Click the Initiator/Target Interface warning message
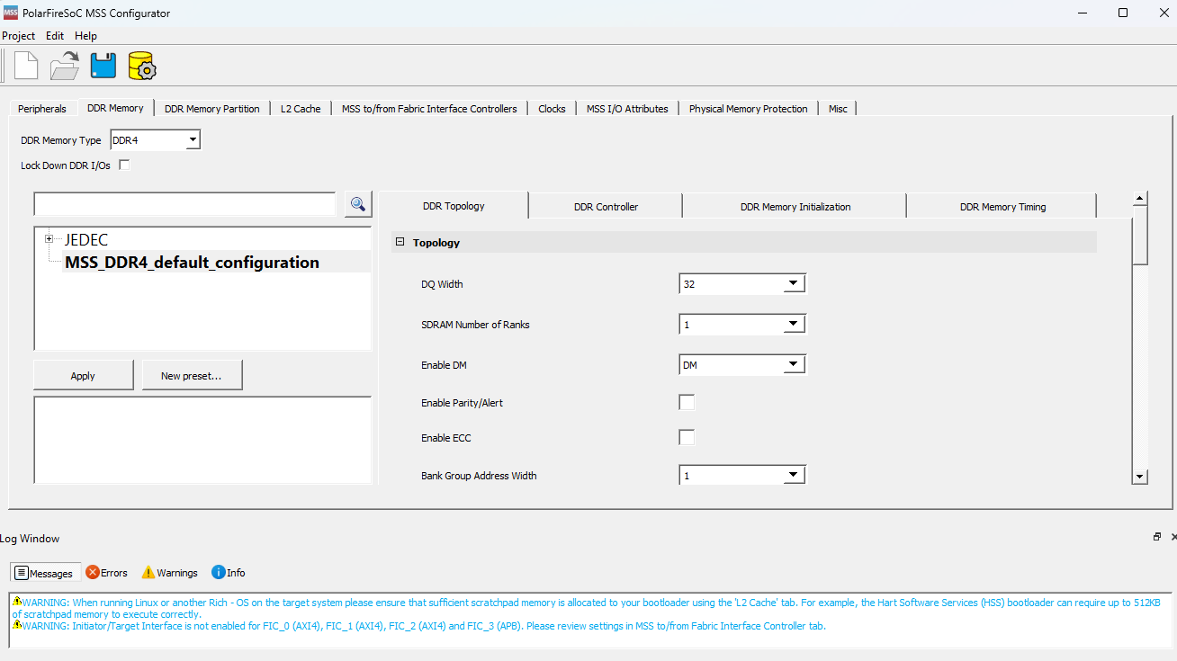Image resolution: width=1177 pixels, height=661 pixels. click(x=419, y=626)
